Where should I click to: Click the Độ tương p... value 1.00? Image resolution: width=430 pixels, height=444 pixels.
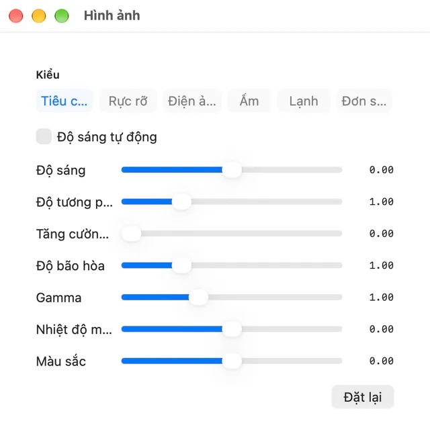coord(381,202)
